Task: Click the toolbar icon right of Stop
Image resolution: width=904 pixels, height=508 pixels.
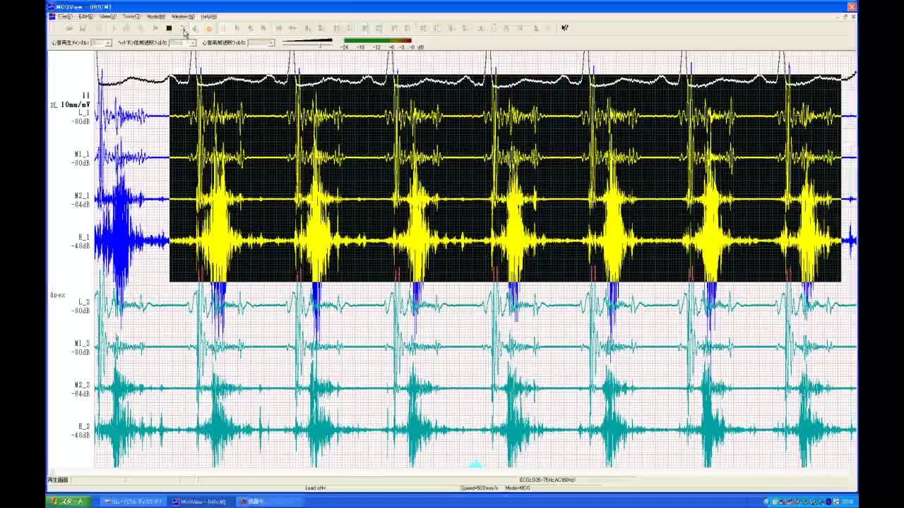Action: coord(182,28)
